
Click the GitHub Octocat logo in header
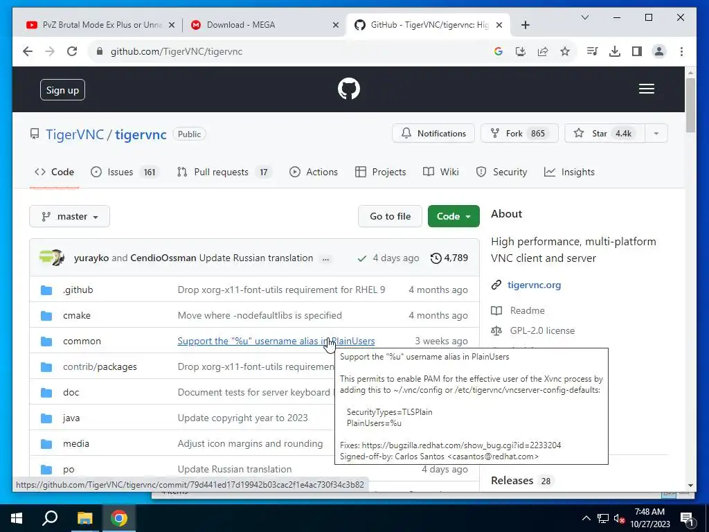[349, 89]
